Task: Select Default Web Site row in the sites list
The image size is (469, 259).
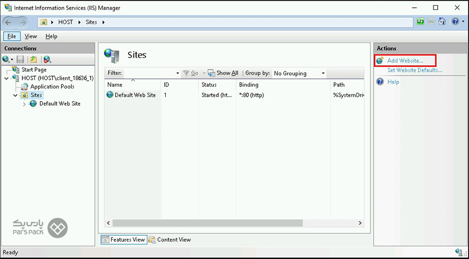Action: [x=132, y=95]
